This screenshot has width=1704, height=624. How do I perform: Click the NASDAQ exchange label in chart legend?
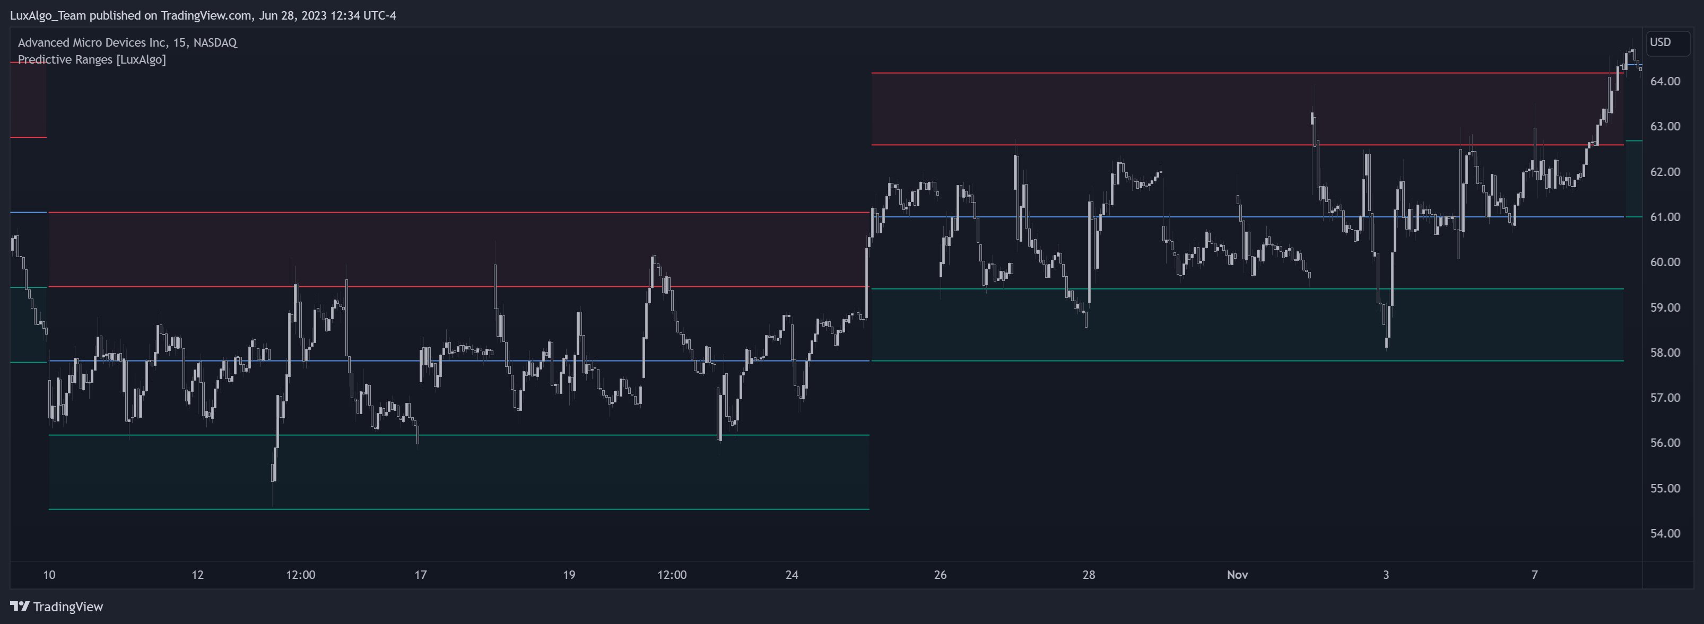[218, 42]
